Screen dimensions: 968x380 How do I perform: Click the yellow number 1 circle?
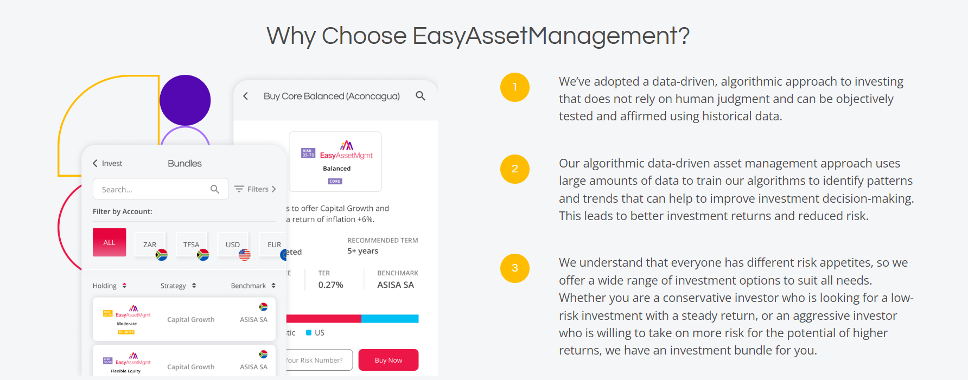pyautogui.click(x=514, y=87)
